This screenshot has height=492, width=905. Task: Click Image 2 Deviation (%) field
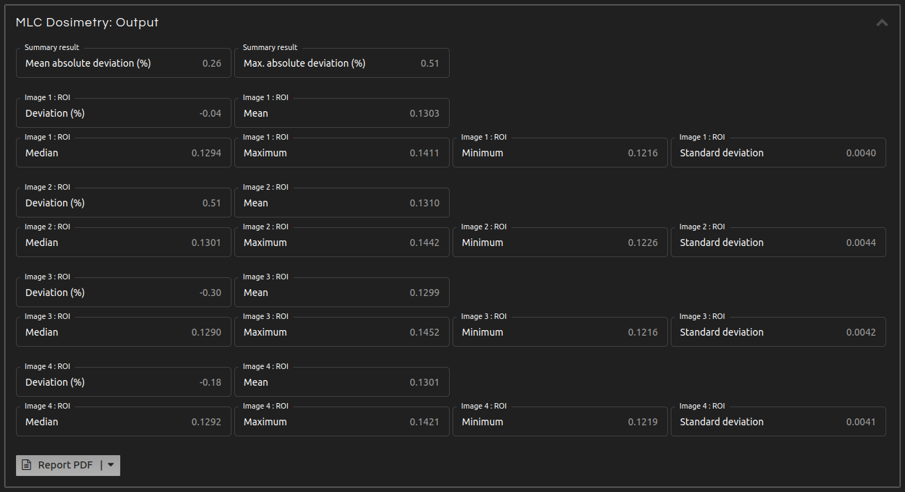coord(124,203)
